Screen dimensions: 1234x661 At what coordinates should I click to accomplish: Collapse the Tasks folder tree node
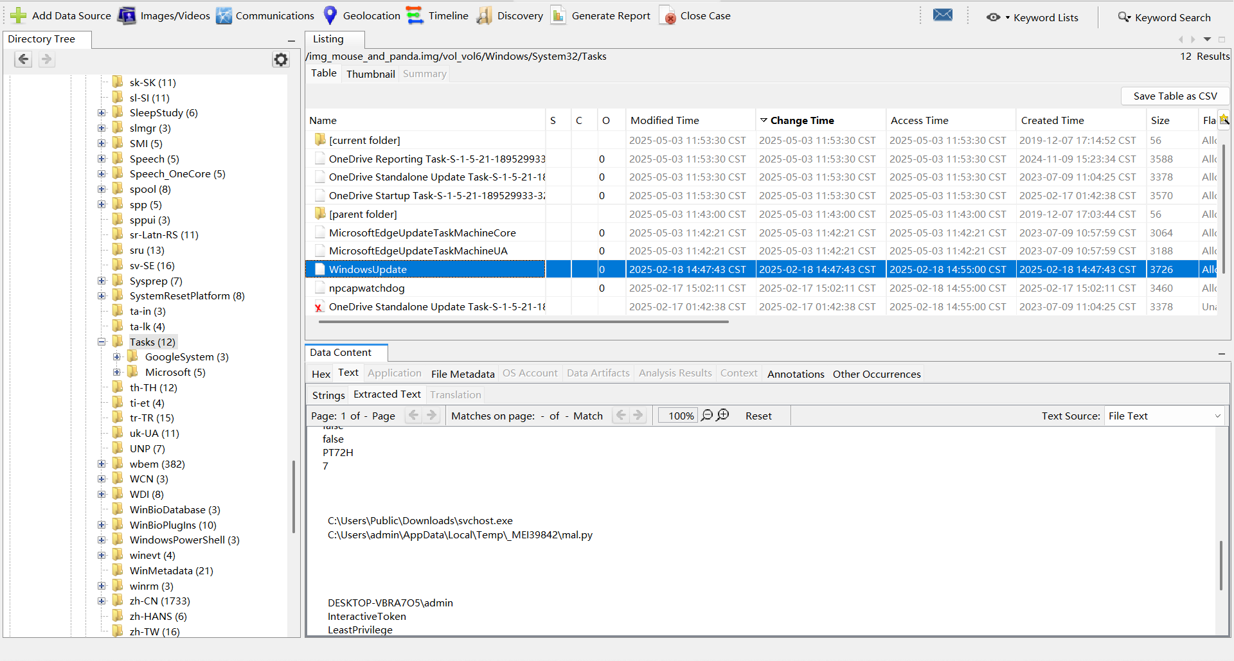[102, 342]
